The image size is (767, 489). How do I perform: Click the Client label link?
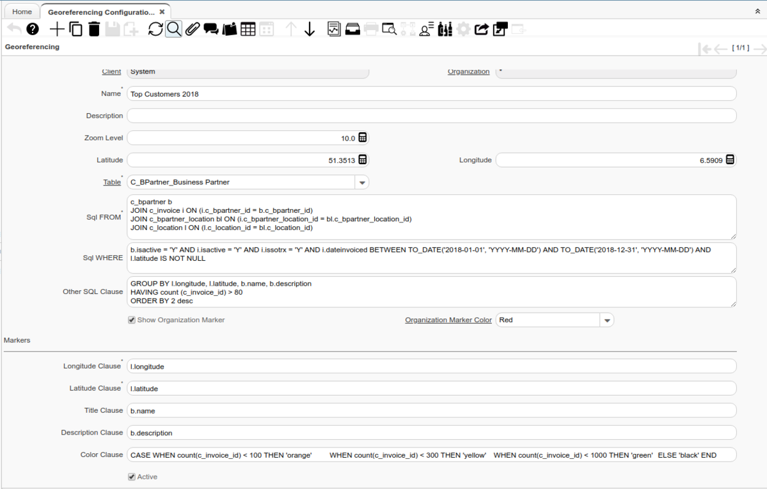click(x=111, y=72)
